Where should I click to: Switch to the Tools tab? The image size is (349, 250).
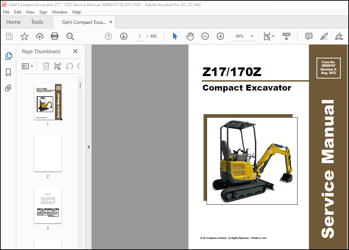coord(37,22)
